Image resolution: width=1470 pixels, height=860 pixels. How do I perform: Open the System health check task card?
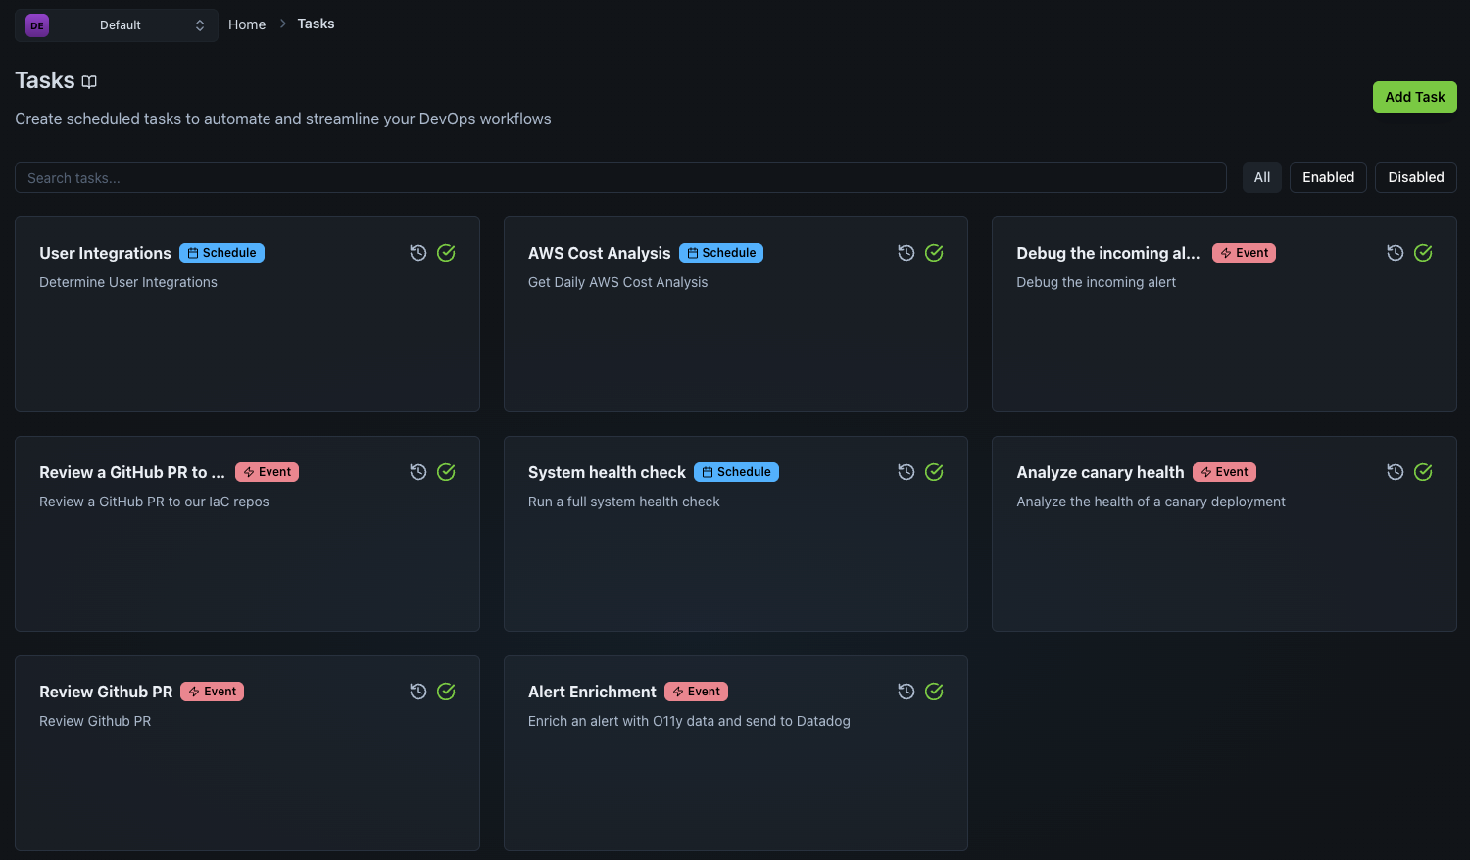735,558
